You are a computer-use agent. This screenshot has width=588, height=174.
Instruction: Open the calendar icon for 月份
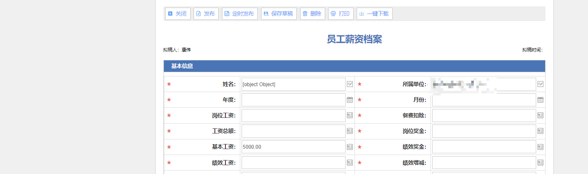[x=540, y=100]
